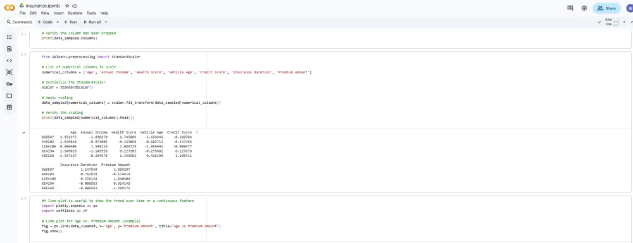Image resolution: width=633 pixels, height=243 pixels.
Task: Click the Share button
Action: click(606, 8)
